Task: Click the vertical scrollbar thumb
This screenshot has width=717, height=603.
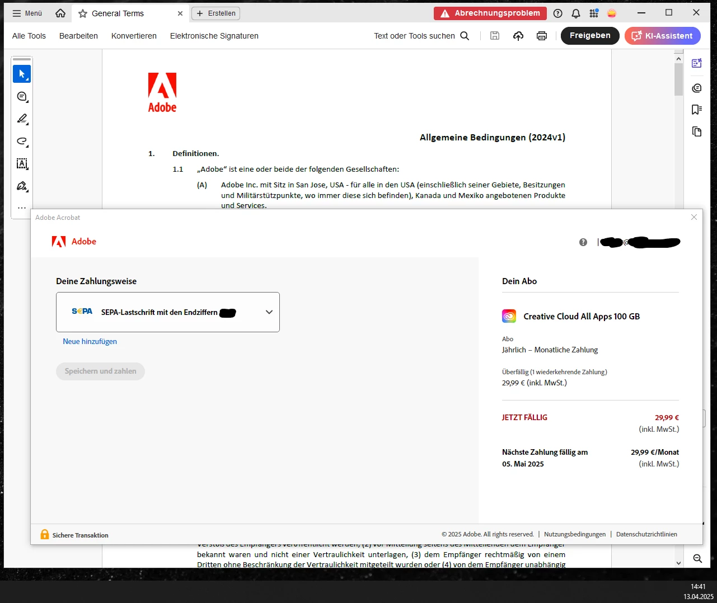Action: click(x=678, y=79)
